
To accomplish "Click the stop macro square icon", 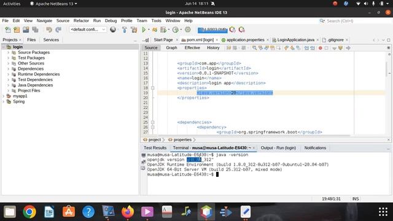I will click(326, 48).
